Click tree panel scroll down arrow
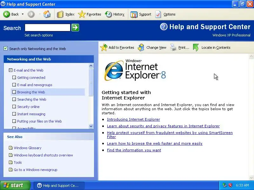The width and height of the screenshot is (254, 190). tap(91, 126)
